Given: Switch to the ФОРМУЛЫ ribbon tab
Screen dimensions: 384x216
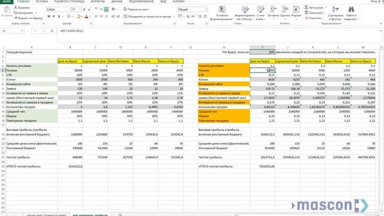Looking at the screenshot, I should click(97, 1).
